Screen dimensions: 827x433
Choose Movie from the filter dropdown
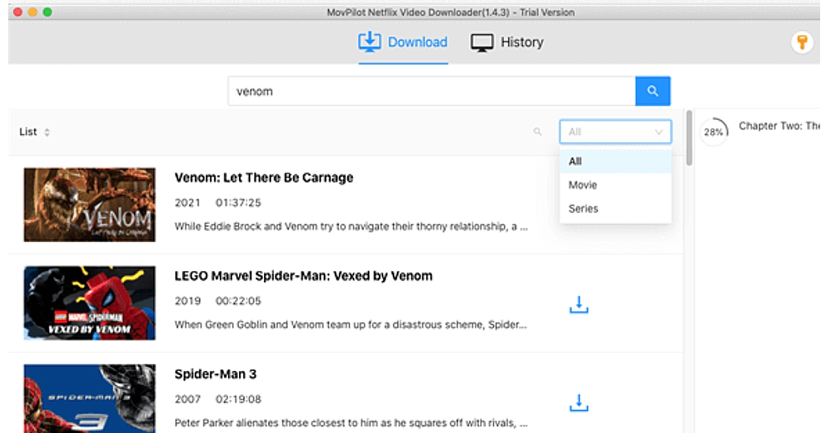coord(583,185)
